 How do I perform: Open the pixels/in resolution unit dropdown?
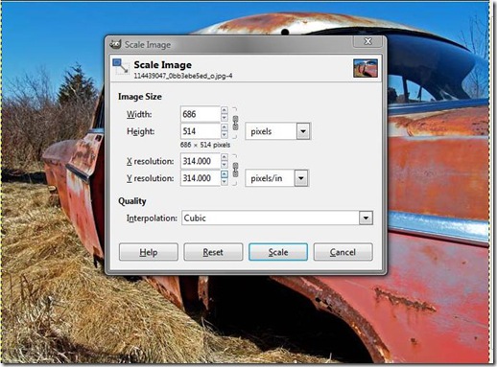click(276, 178)
